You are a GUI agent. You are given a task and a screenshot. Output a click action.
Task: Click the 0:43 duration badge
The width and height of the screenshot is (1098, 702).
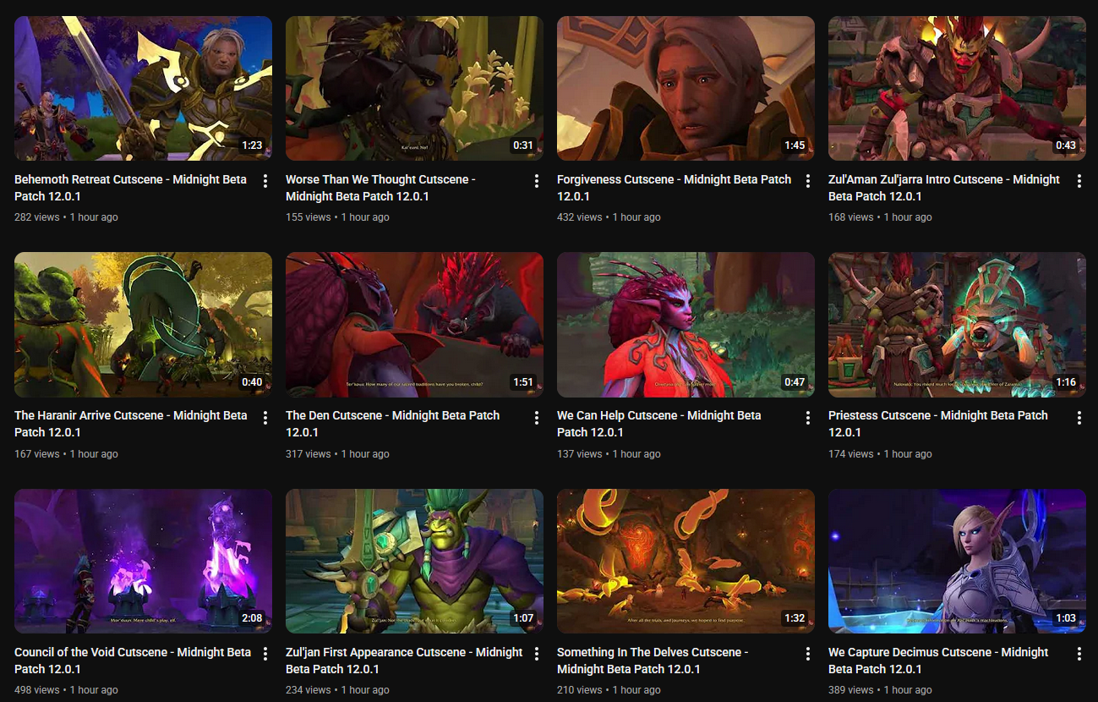pyautogui.click(x=1066, y=145)
